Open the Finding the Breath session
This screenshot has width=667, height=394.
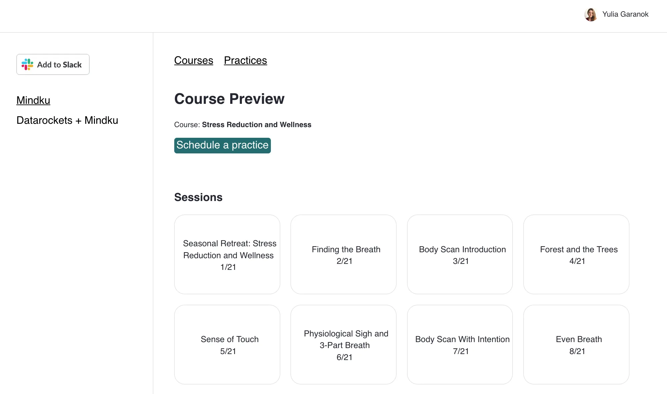(x=343, y=255)
